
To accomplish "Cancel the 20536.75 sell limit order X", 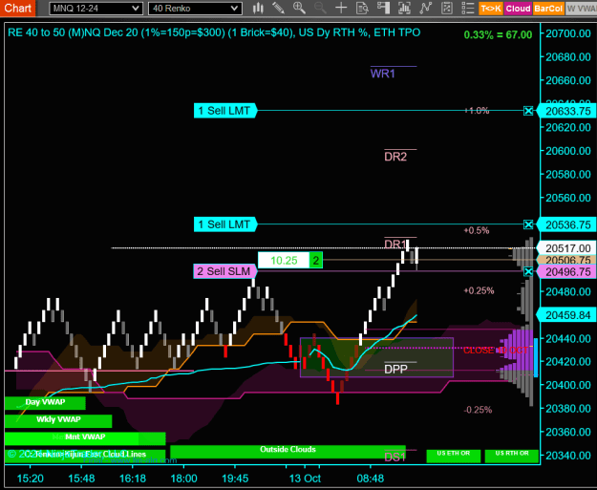I will [528, 224].
